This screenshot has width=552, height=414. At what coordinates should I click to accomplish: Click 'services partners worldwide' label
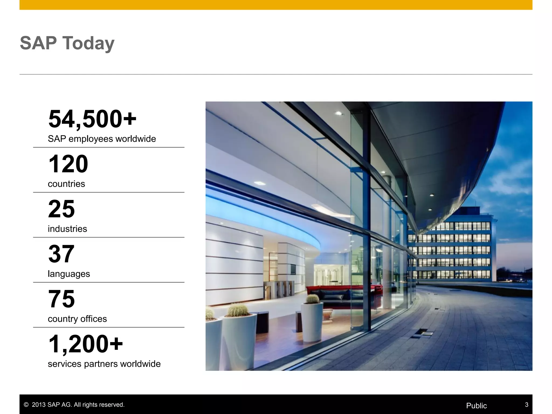tap(104, 364)
